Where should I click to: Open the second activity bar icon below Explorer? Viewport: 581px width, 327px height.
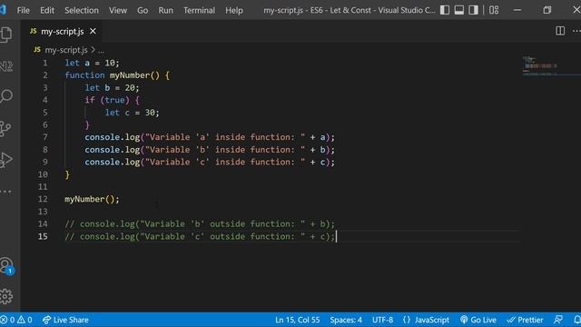point(6,66)
